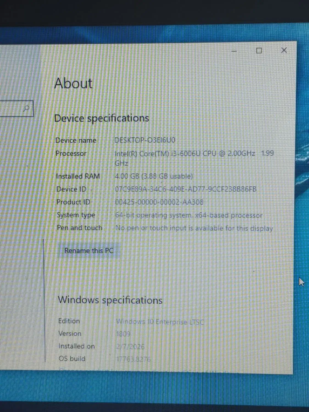This screenshot has height=412, width=309.
Task: Click the window close icon
Action: coord(284,51)
